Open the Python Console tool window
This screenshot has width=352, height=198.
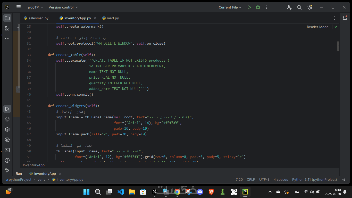pyautogui.click(x=7, y=119)
